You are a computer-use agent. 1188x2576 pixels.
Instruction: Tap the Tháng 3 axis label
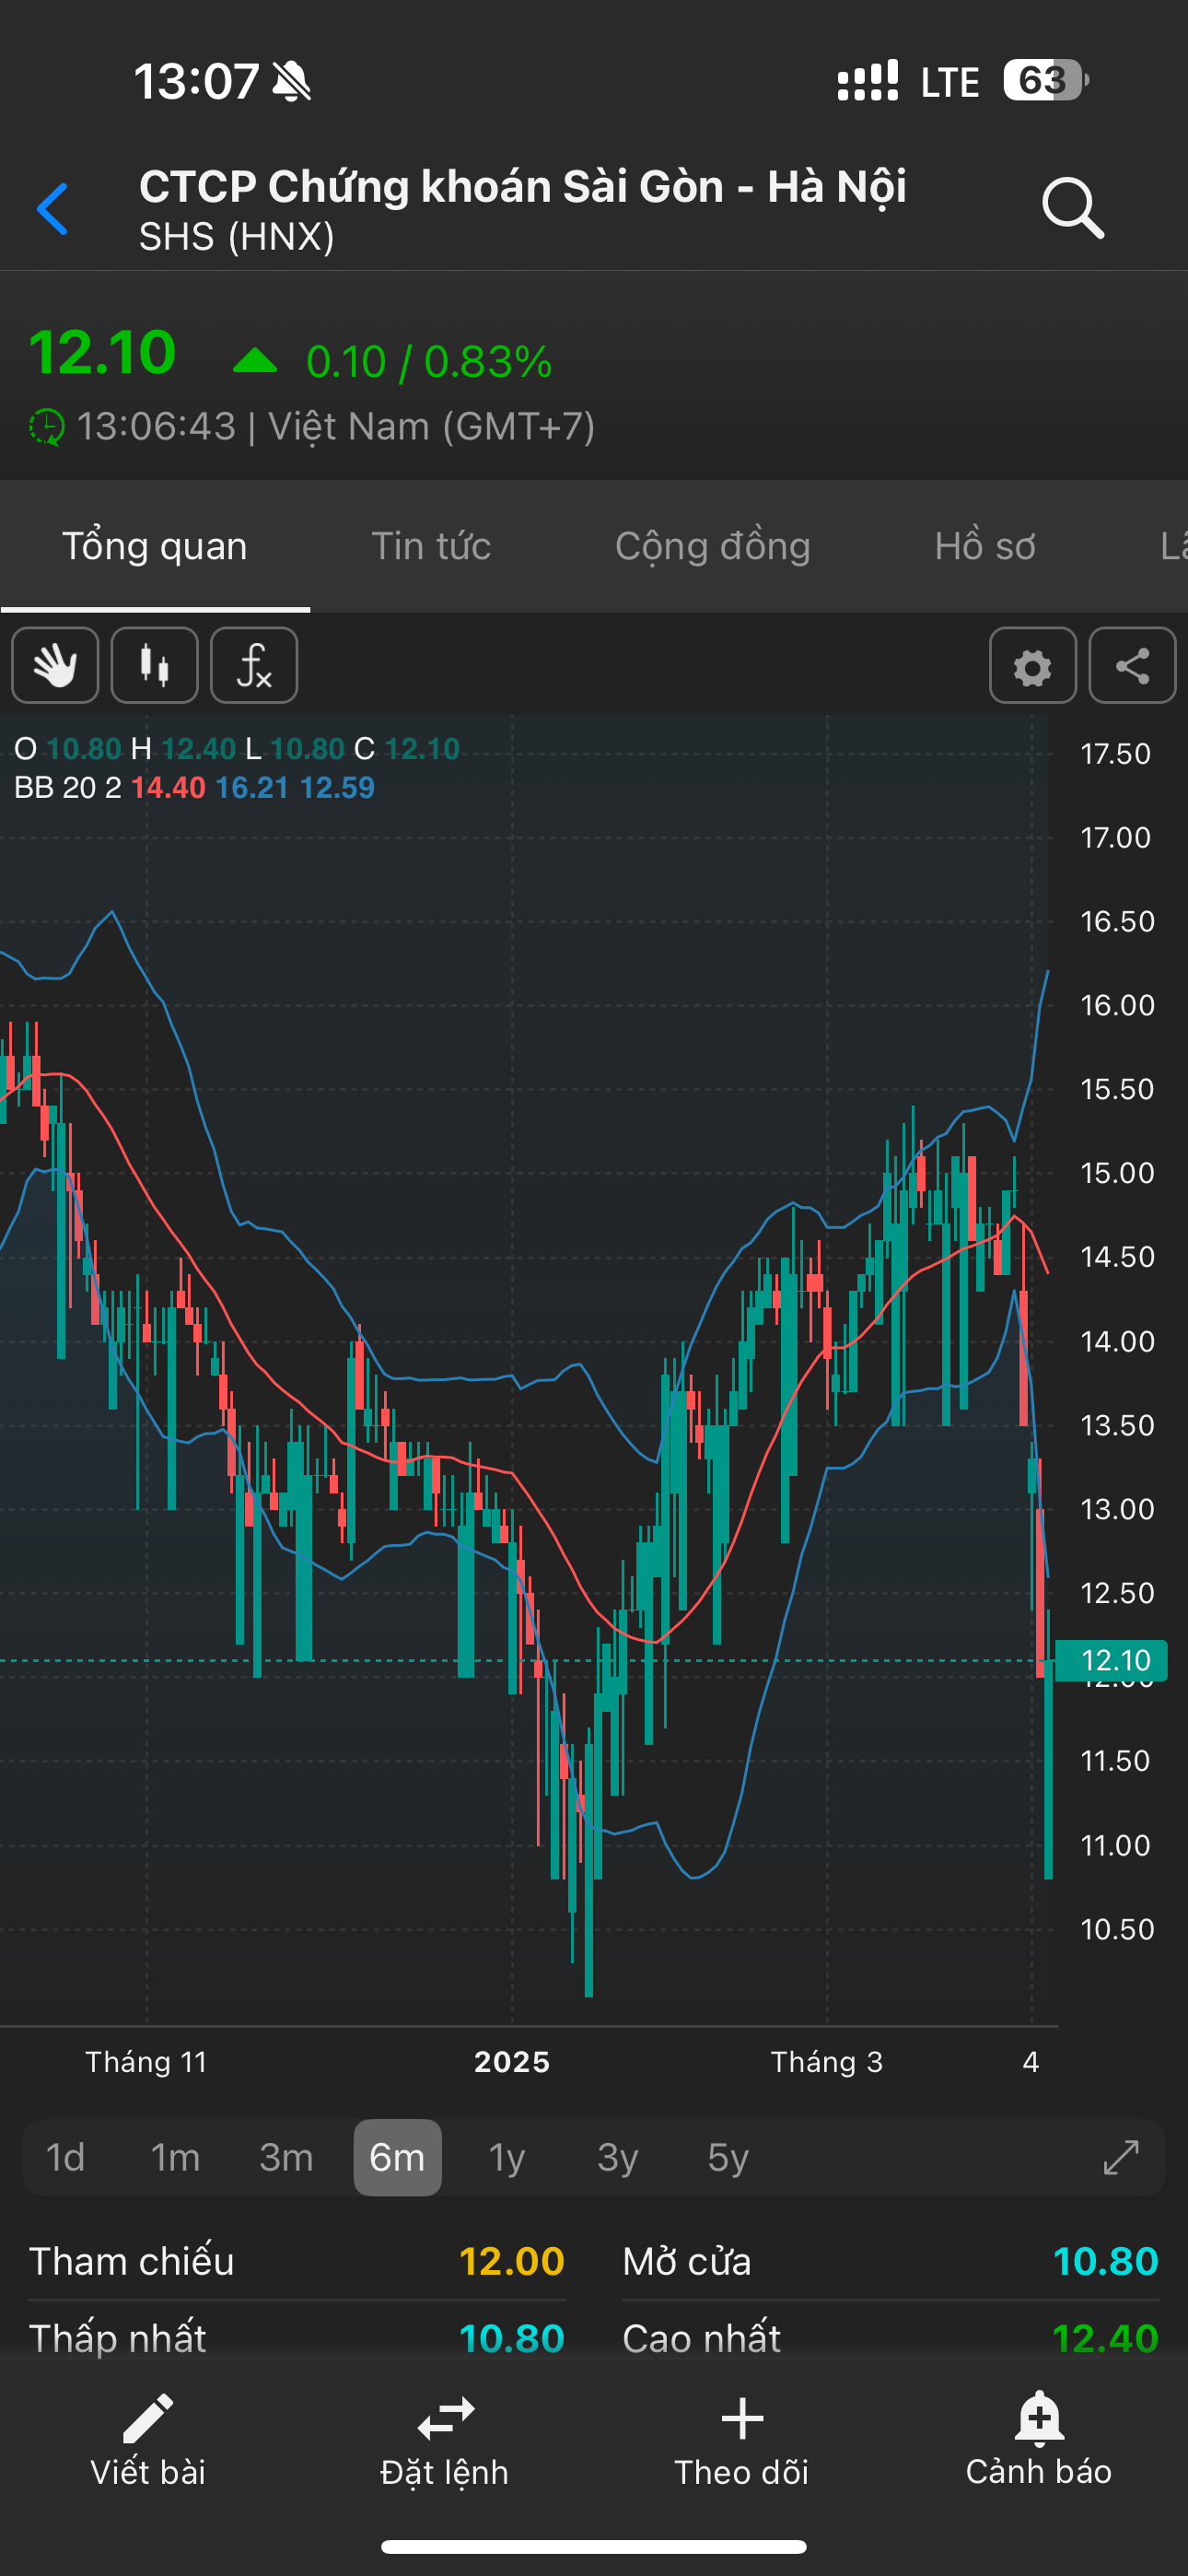(x=827, y=2062)
